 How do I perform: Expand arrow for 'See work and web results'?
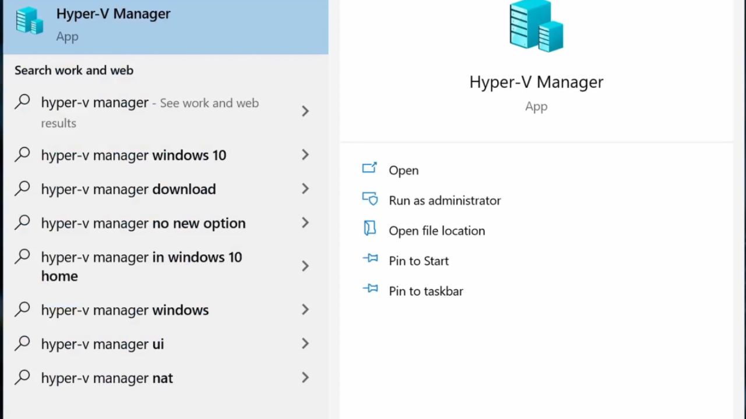305,111
